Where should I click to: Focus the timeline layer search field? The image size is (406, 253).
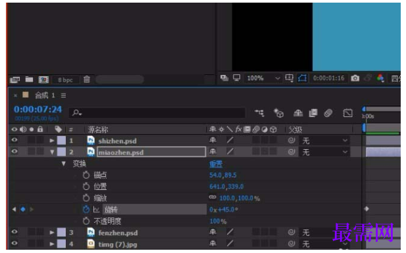[157, 113]
